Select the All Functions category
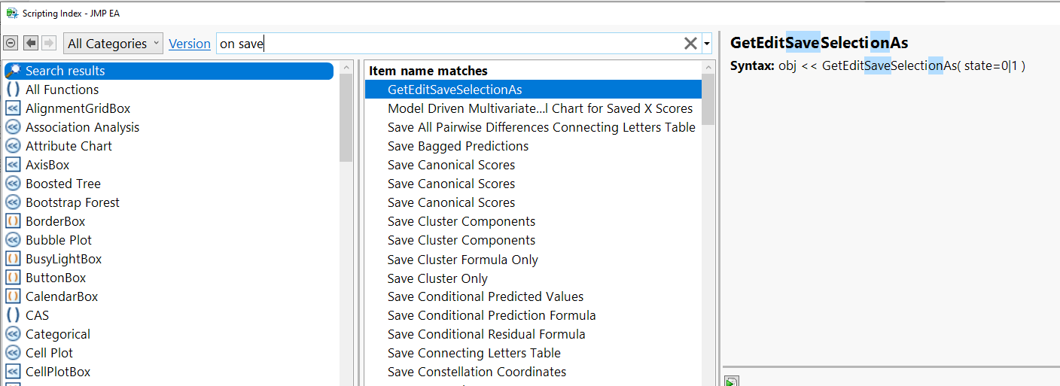1060x386 pixels. (x=62, y=90)
